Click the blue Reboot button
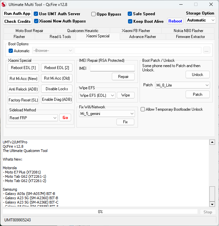Viewport: 219px width, 226px height. click(x=175, y=21)
